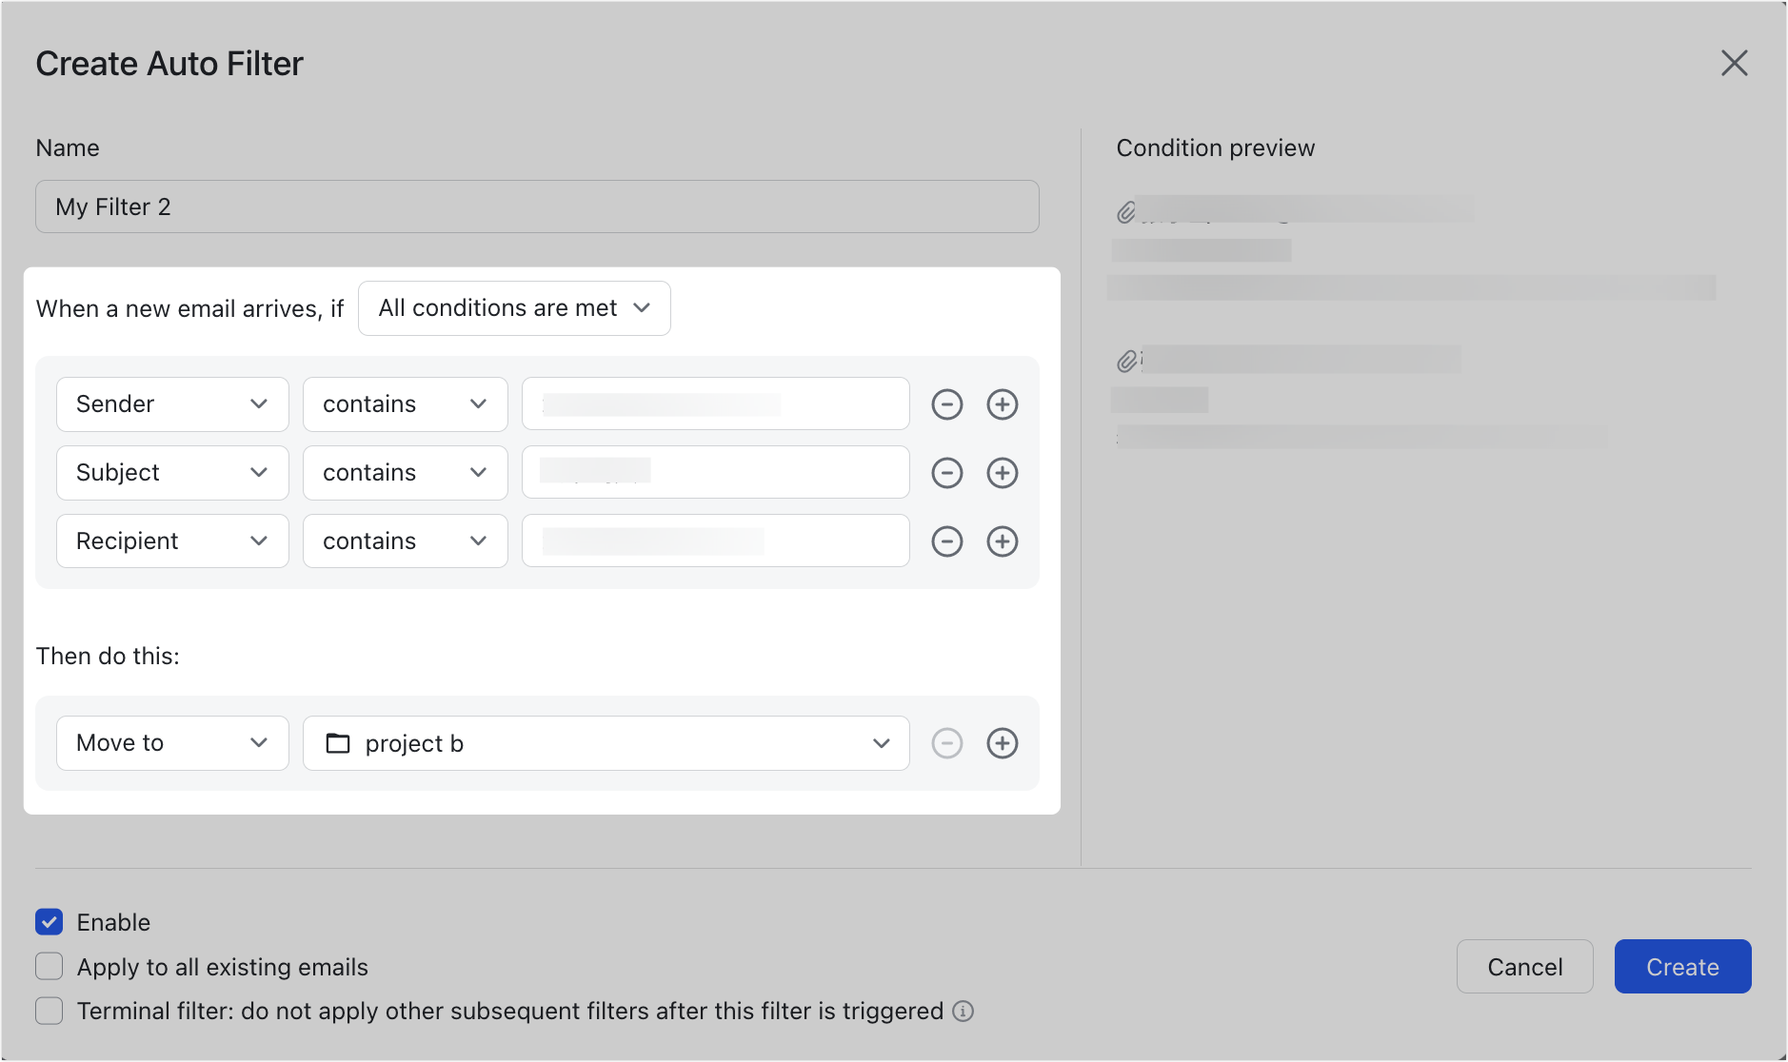The image size is (1788, 1062).
Task: Remove the Recipient condition row
Action: (946, 541)
